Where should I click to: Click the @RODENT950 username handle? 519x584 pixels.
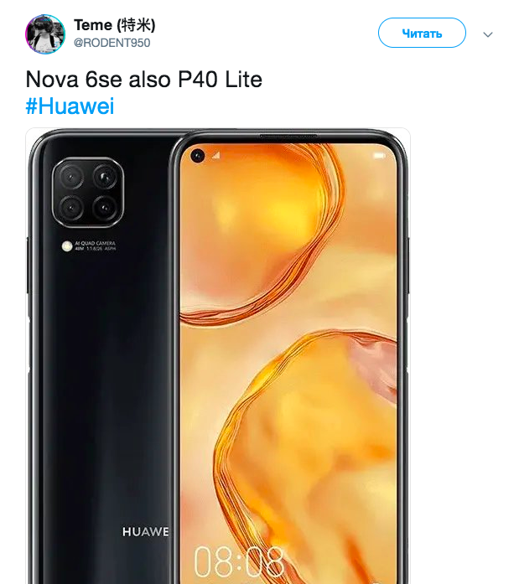click(x=112, y=43)
